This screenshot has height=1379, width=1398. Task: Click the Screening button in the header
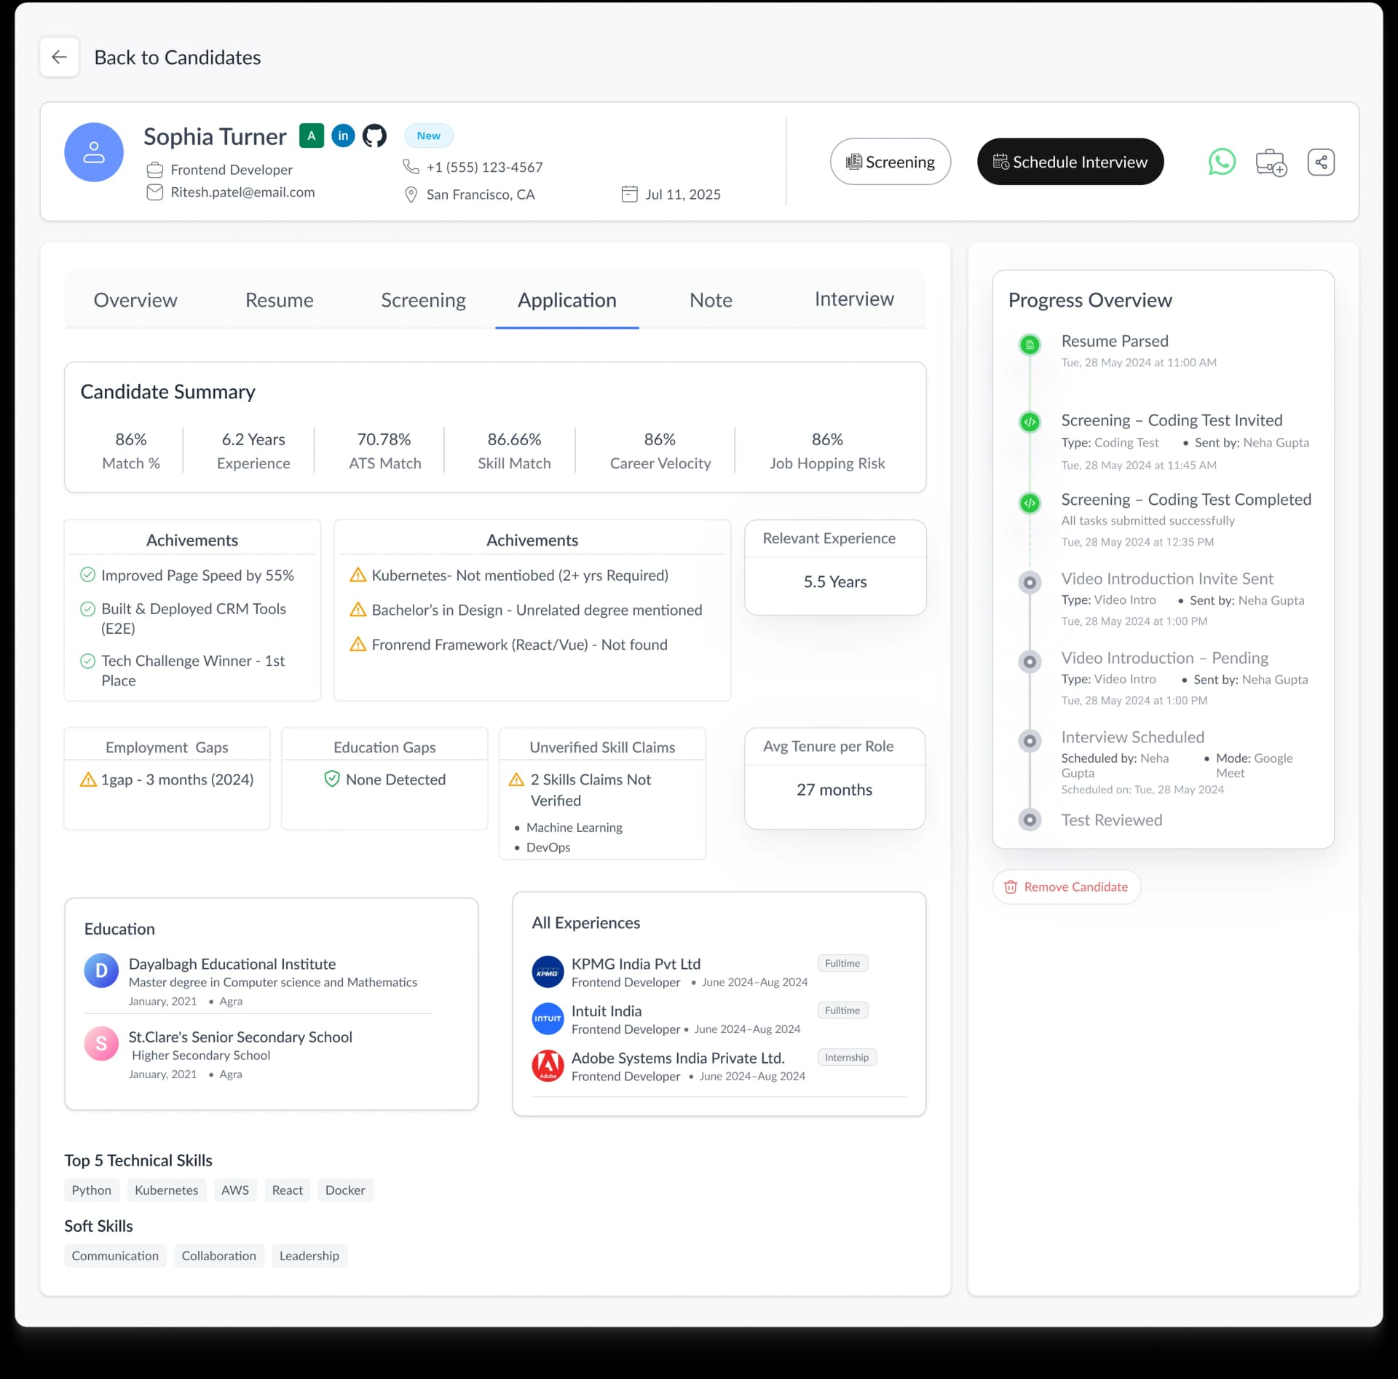[890, 161]
